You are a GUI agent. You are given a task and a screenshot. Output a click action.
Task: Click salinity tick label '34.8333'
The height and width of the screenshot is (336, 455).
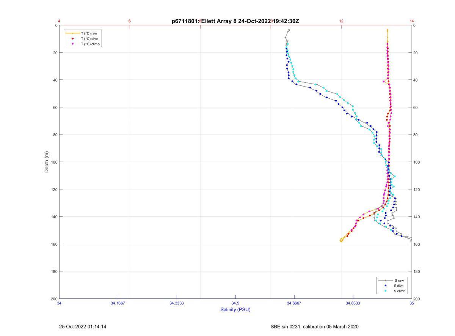click(353, 303)
